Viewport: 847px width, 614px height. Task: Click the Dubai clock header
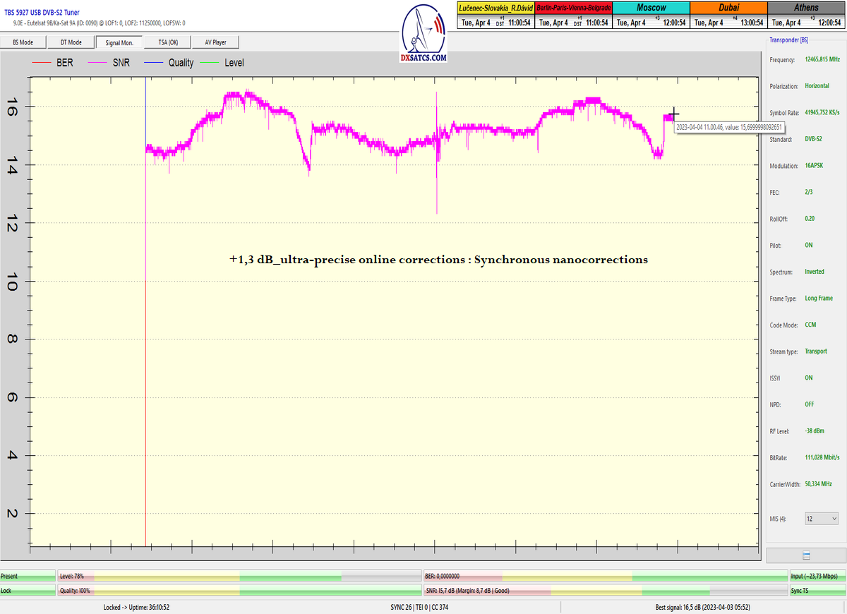[728, 8]
